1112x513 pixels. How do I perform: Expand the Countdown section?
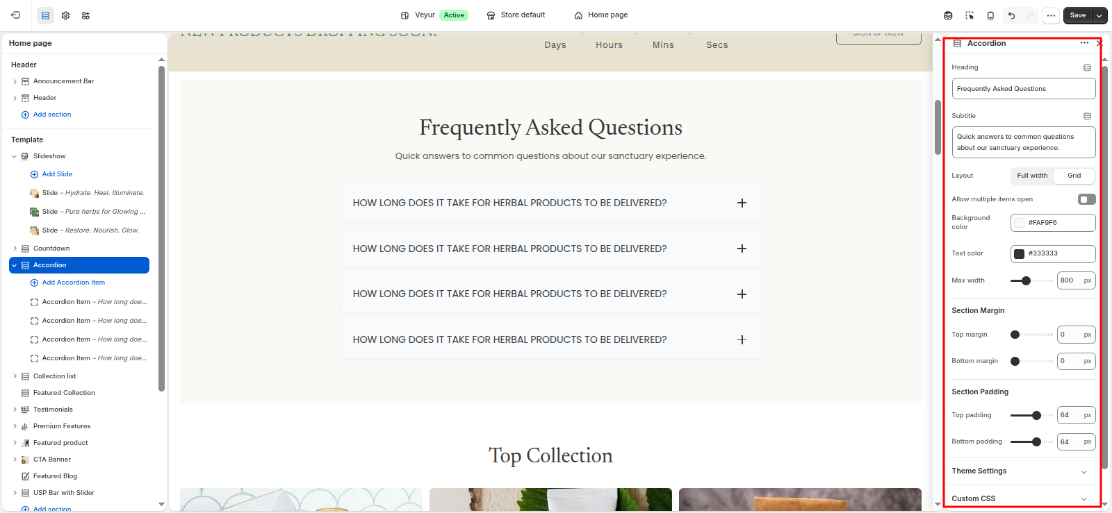pos(15,249)
